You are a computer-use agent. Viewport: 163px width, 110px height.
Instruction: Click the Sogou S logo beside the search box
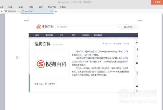click(x=39, y=27)
